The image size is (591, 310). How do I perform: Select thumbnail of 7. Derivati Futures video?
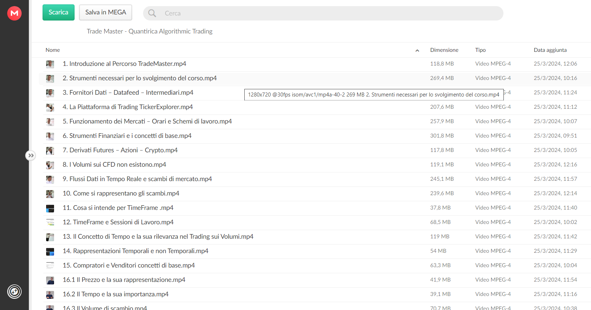pos(50,150)
